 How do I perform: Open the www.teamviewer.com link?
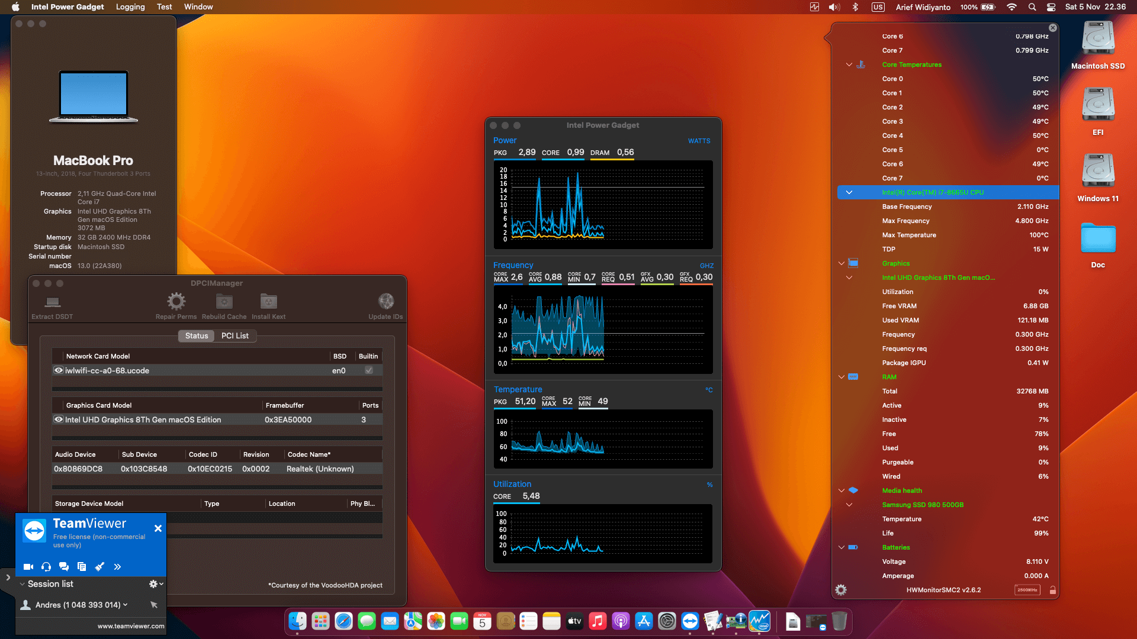pos(130,625)
